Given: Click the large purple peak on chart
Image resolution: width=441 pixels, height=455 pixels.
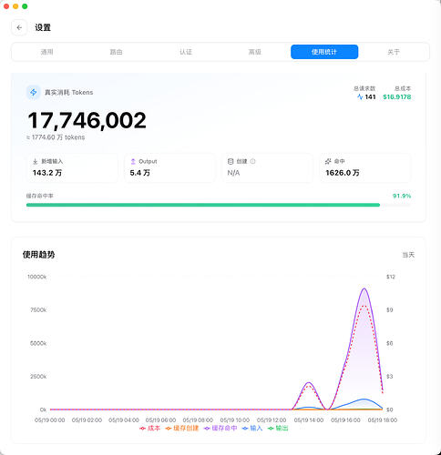Looking at the screenshot, I should coord(364,288).
